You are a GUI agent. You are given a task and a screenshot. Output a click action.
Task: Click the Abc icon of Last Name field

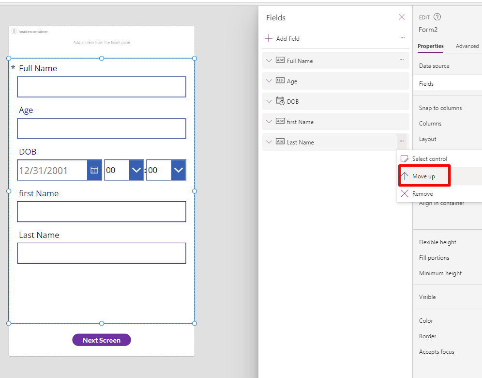pos(280,142)
